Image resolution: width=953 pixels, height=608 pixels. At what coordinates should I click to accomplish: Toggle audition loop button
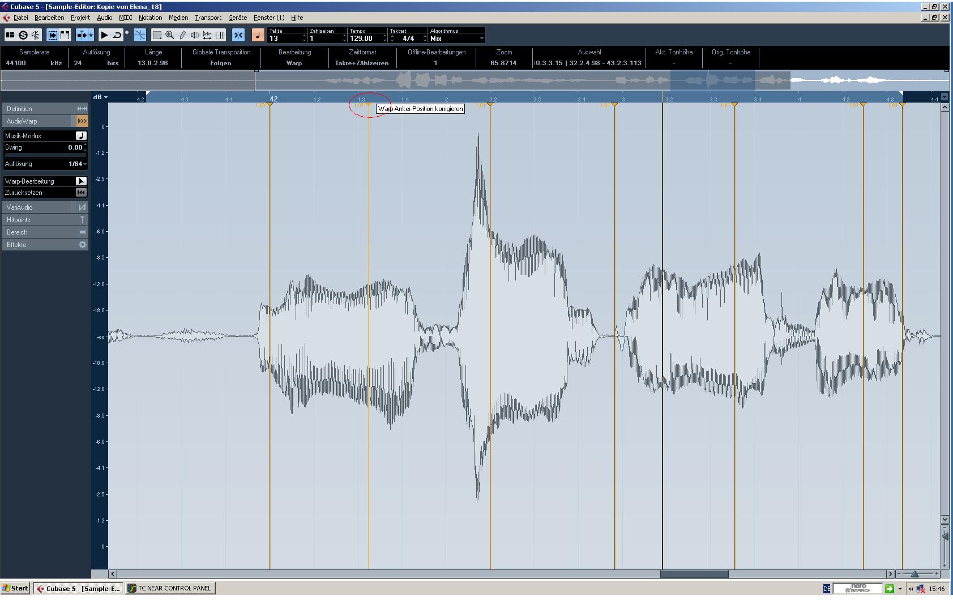coord(117,35)
